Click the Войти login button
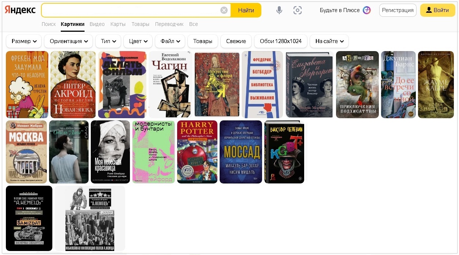The image size is (459, 255). coord(438,10)
